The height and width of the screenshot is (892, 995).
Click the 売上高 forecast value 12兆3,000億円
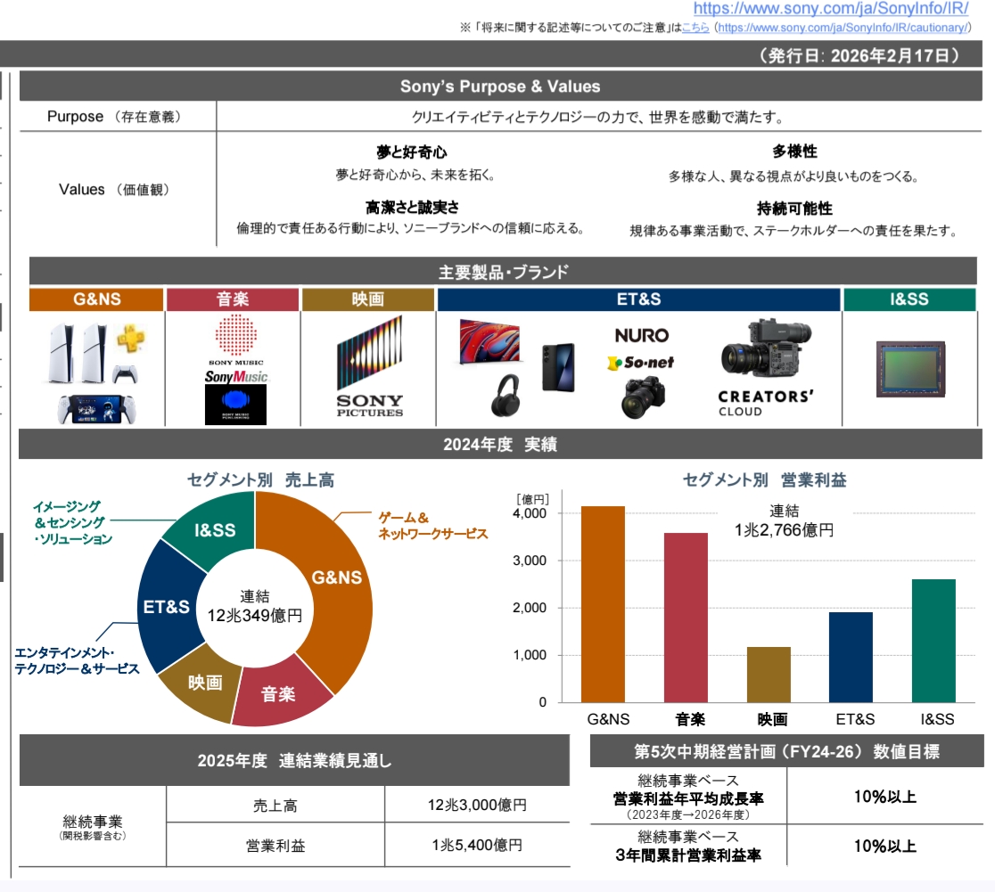coord(477,805)
